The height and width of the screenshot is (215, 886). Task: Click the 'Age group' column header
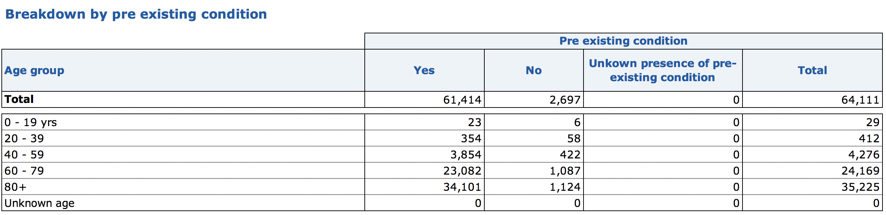coord(34,71)
